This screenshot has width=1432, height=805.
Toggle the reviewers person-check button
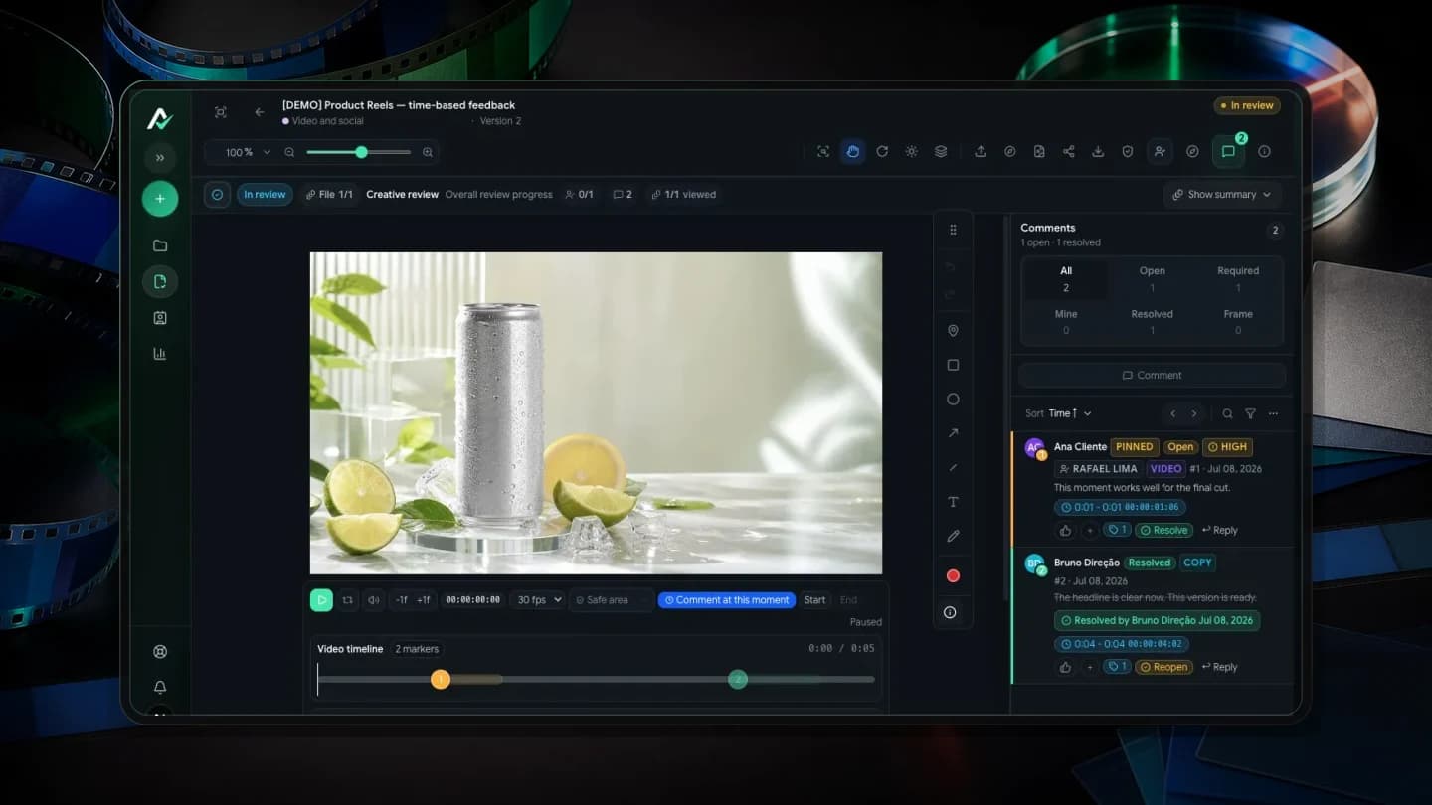[1160, 152]
